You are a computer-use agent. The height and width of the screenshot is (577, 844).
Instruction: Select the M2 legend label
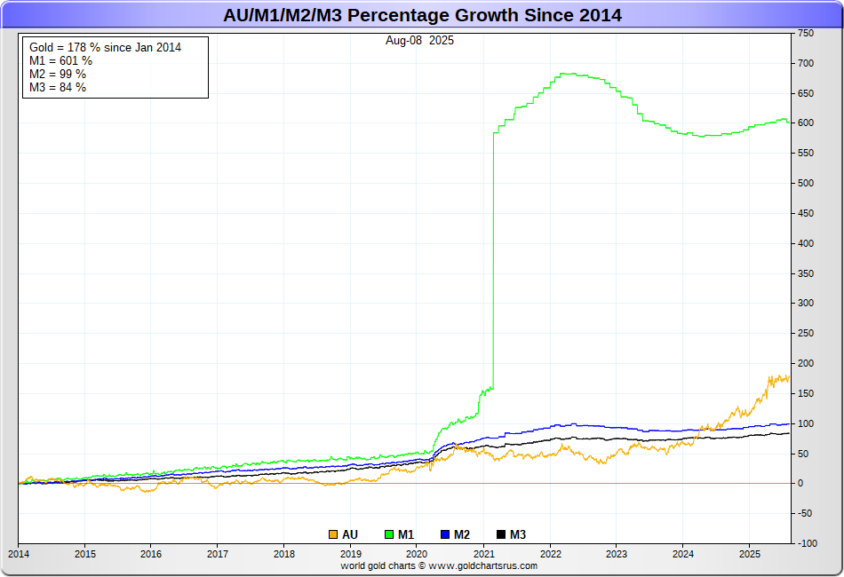pyautogui.click(x=462, y=534)
